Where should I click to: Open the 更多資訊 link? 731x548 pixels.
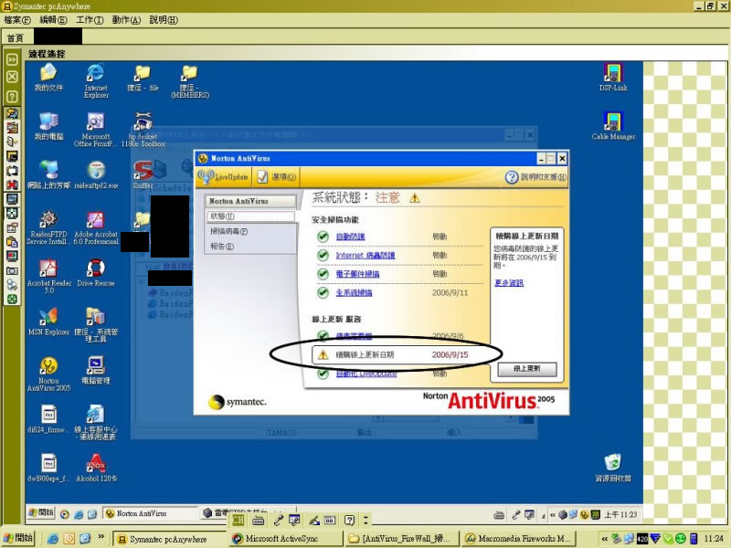tap(509, 283)
